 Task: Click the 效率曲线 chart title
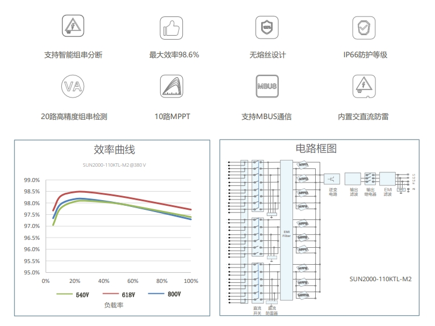[114, 150]
